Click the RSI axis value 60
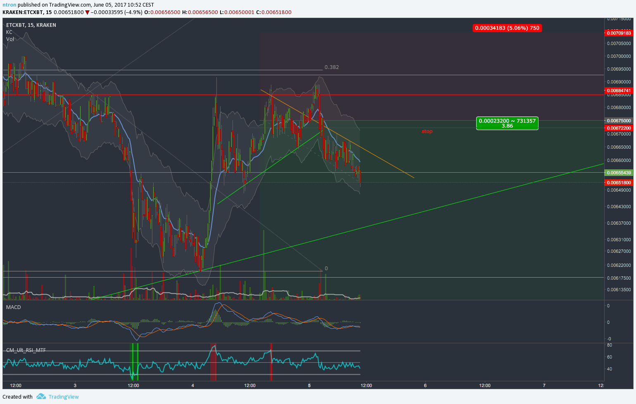This screenshot has width=636, height=404. click(610, 357)
